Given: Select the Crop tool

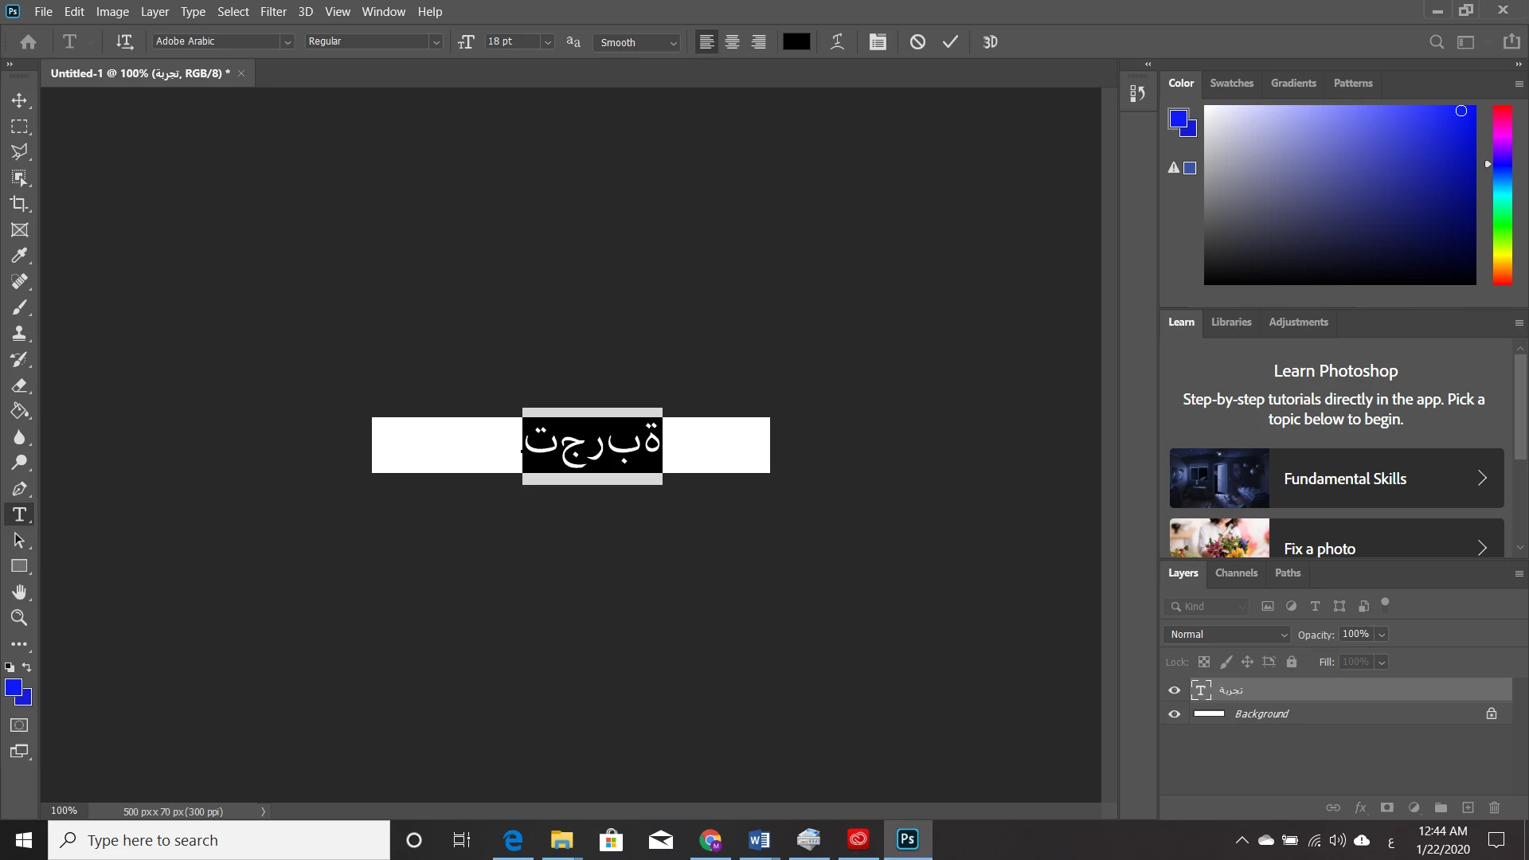Looking at the screenshot, I should [19, 204].
